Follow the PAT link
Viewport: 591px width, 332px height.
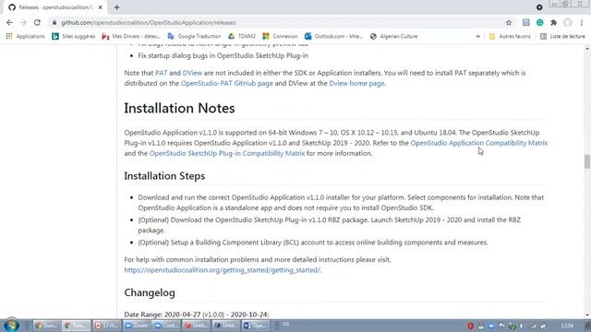pyautogui.click(x=161, y=73)
